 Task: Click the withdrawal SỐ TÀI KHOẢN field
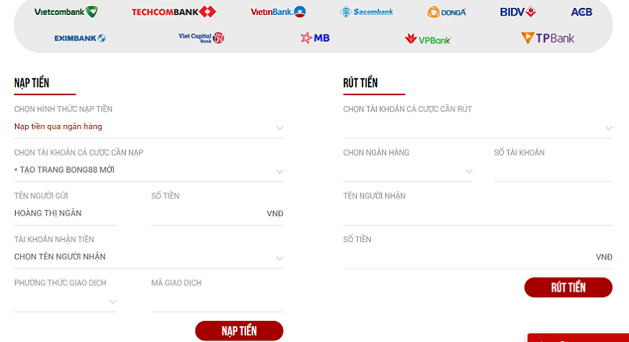554,171
